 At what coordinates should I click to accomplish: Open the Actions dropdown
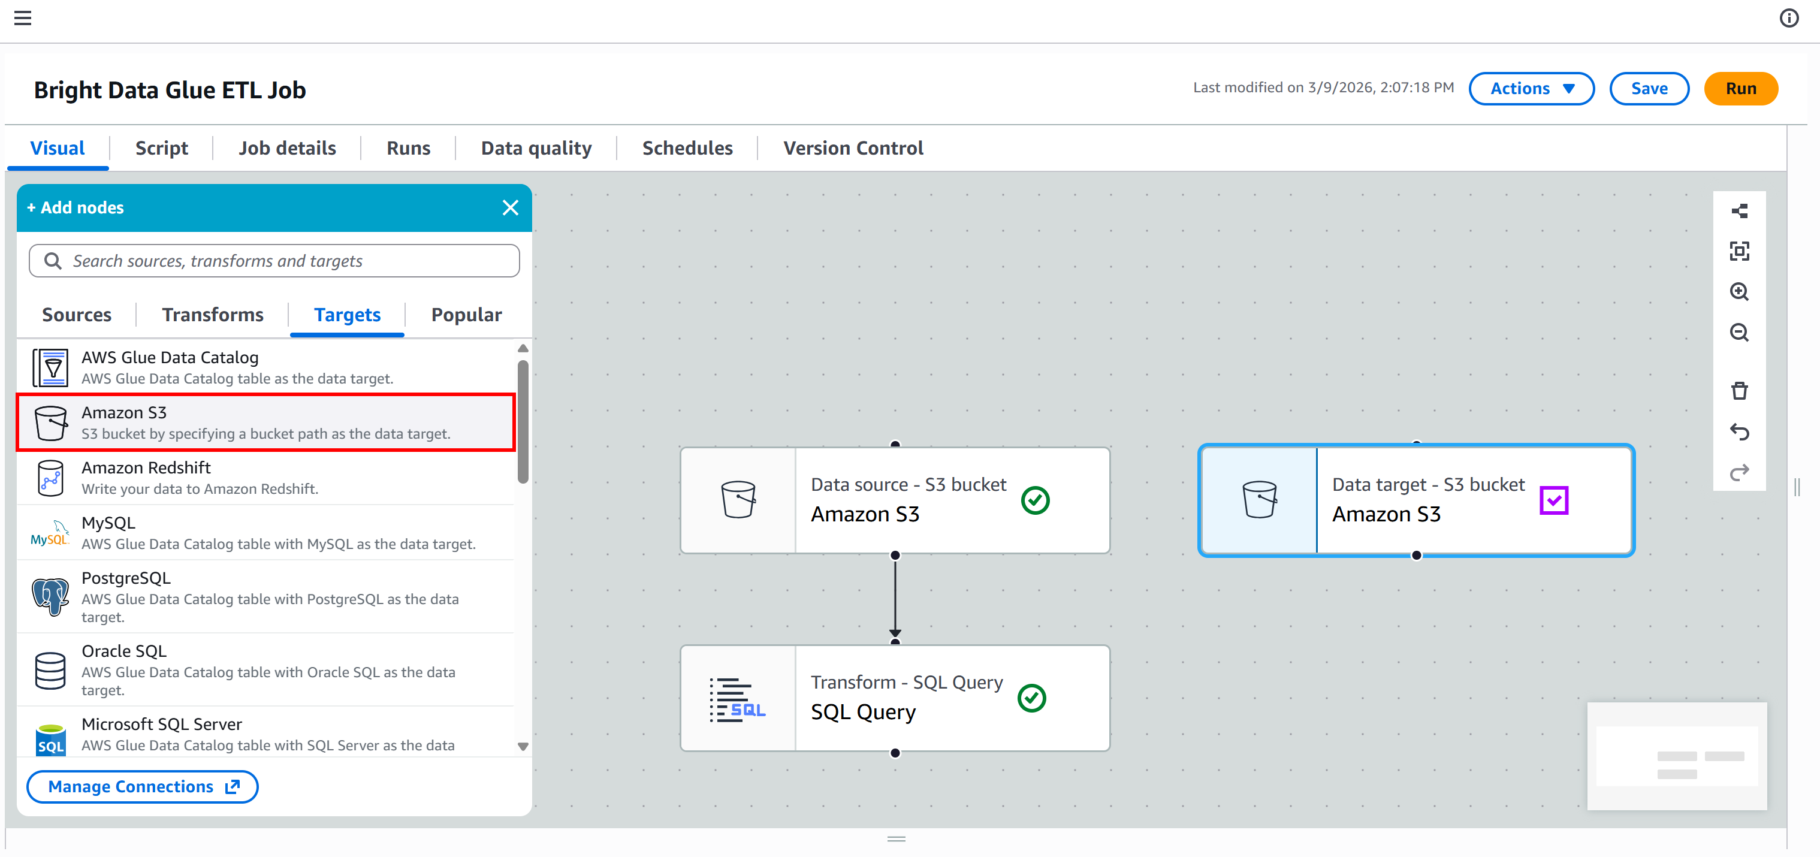click(x=1531, y=88)
